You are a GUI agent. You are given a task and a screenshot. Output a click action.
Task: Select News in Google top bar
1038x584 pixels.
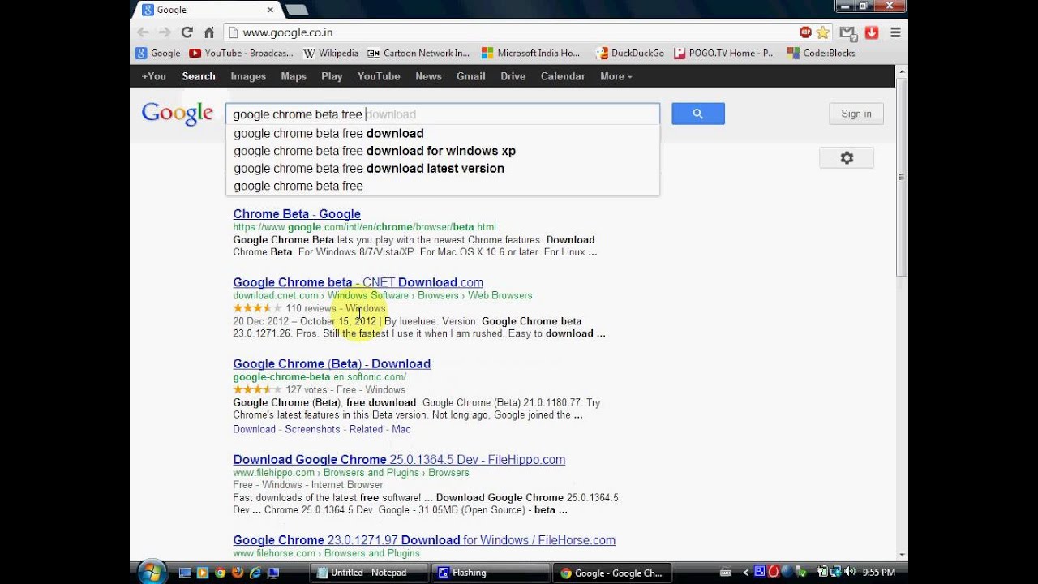coord(428,76)
